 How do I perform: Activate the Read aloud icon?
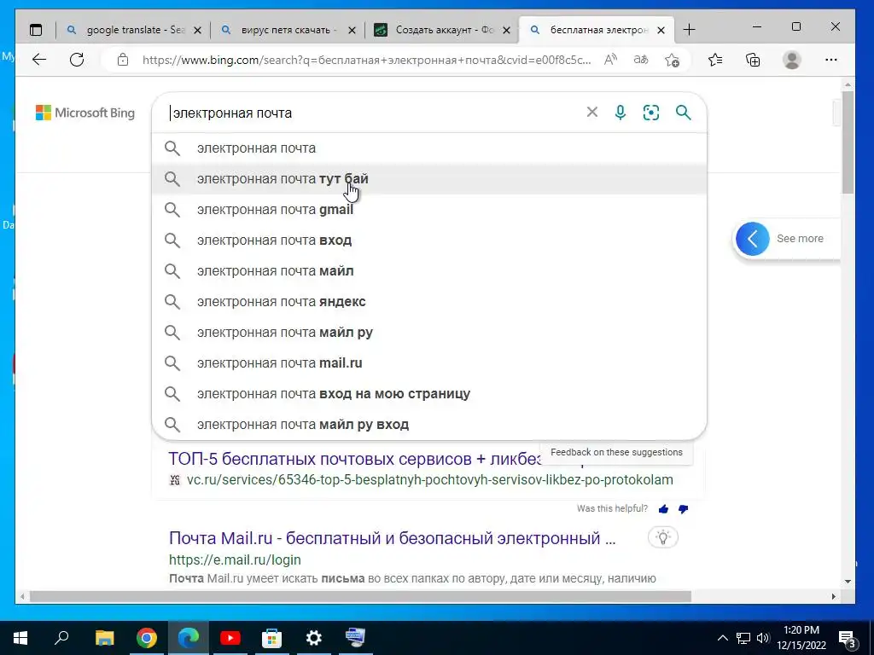611,60
